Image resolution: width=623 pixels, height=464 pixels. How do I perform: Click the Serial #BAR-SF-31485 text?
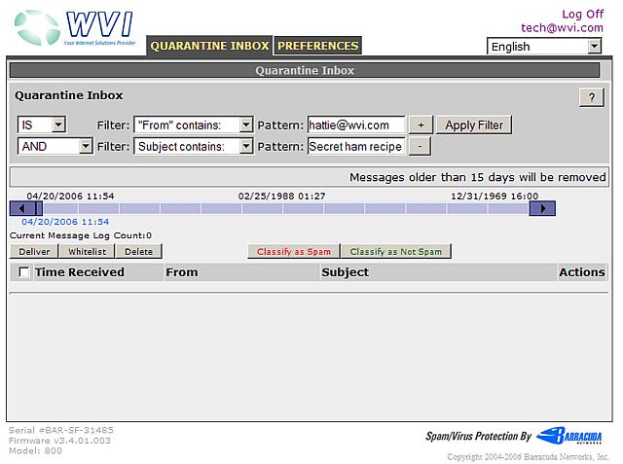tap(61, 430)
